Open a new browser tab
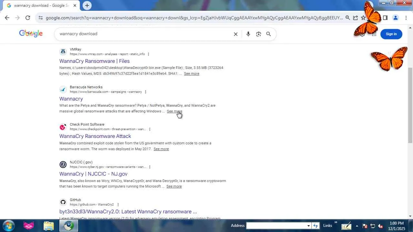Screen dimensions: 413x232 [87, 5]
